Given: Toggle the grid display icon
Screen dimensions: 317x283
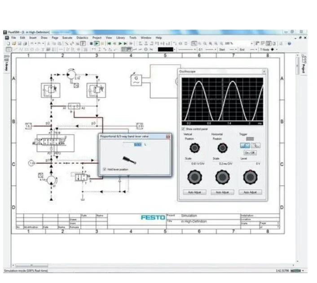Looking at the screenshot, I should click(123, 49).
